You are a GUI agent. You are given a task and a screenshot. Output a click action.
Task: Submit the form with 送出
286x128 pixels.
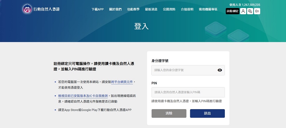point(207,113)
